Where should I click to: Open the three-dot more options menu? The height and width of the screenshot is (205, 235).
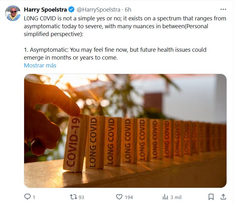(x=223, y=9)
